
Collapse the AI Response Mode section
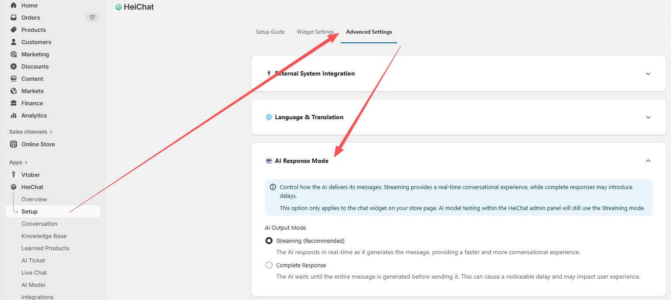648,161
